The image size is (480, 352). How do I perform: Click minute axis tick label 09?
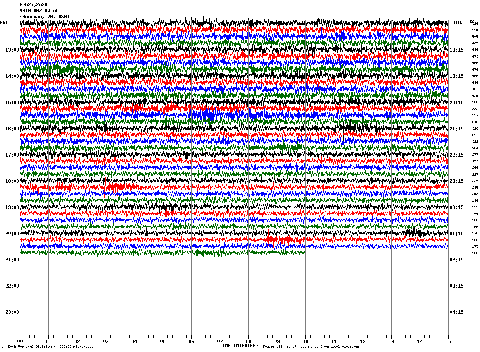tap(277, 341)
